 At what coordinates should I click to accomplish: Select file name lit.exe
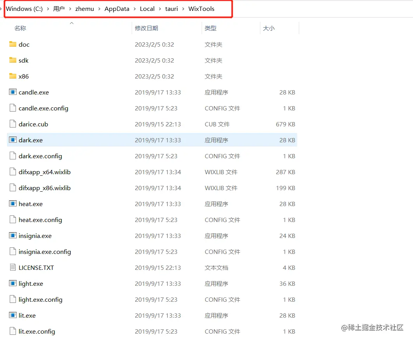pos(27,316)
